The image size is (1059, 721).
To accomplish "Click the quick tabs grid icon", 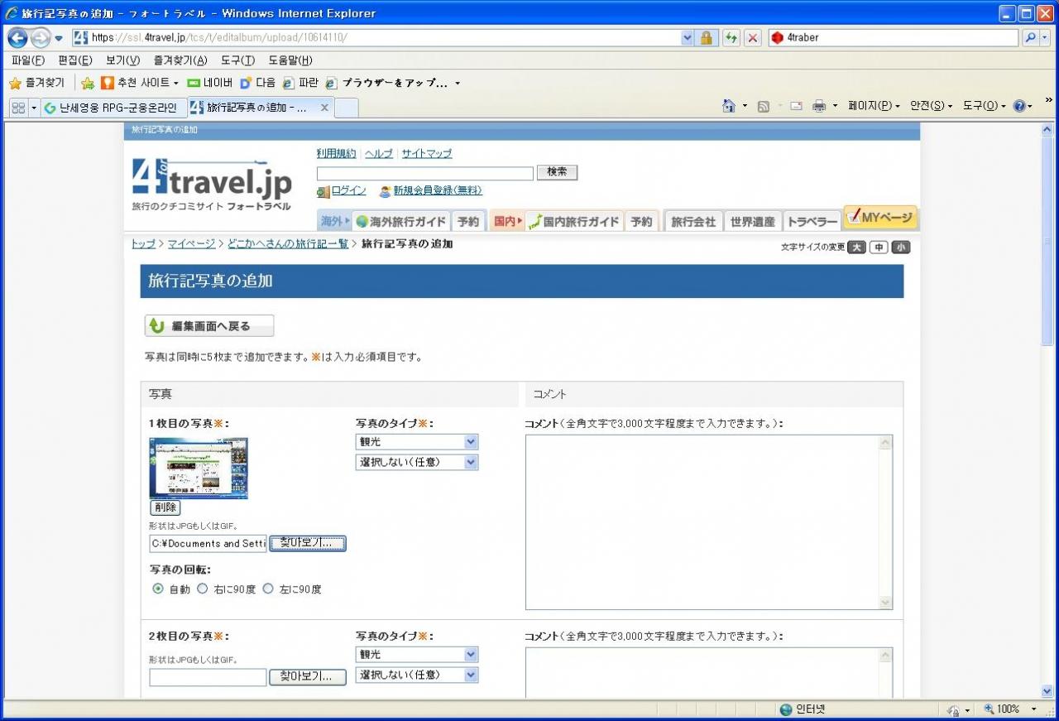I will 18,108.
